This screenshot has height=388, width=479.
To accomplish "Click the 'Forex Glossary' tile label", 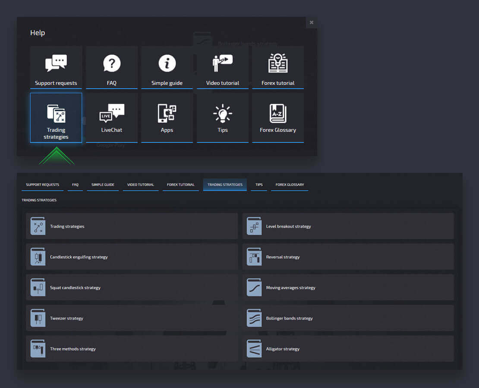I will 278,130.
